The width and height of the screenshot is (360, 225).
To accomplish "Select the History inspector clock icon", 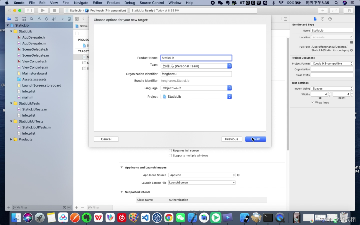I will (323, 19).
